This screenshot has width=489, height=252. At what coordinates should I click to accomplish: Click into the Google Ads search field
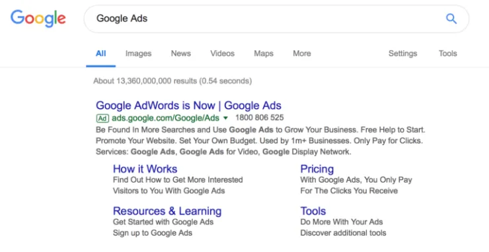[x=276, y=18]
